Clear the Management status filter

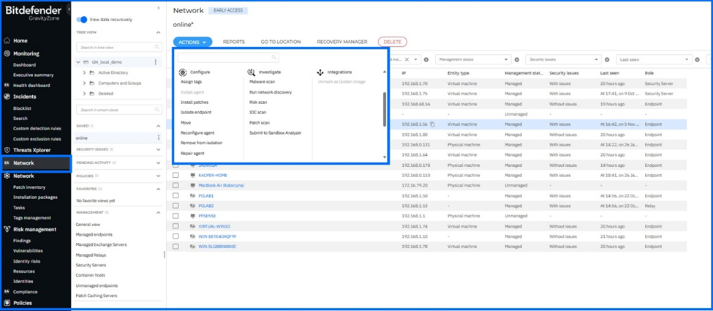[x=517, y=59]
